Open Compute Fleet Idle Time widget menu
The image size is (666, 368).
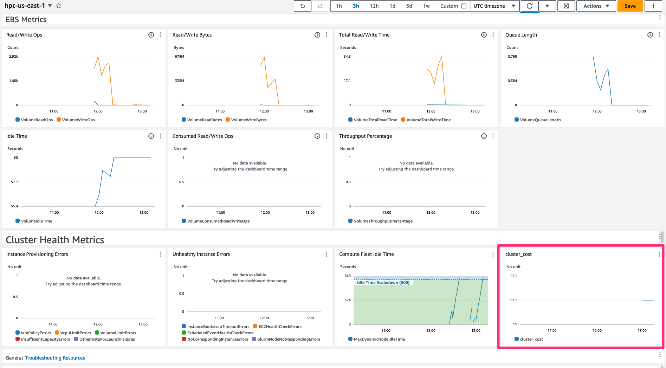coord(493,254)
